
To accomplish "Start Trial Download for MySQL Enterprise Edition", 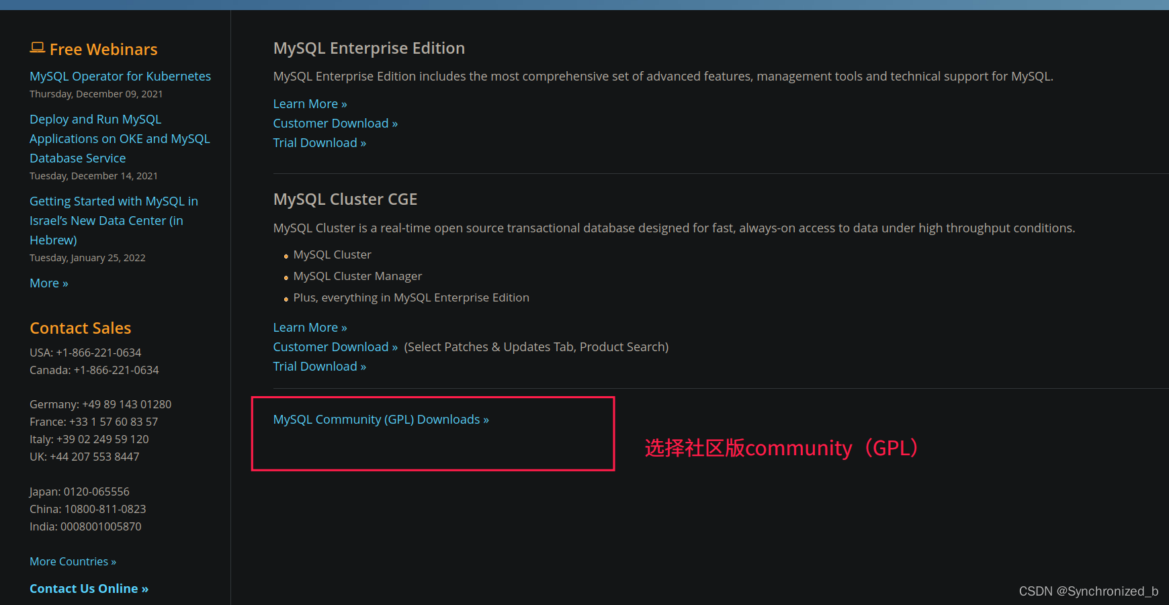I will (319, 142).
